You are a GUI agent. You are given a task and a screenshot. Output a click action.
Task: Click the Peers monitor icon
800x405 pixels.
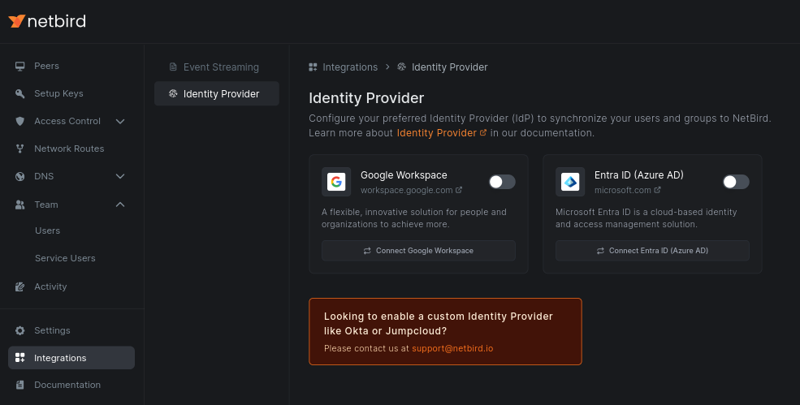pos(20,66)
